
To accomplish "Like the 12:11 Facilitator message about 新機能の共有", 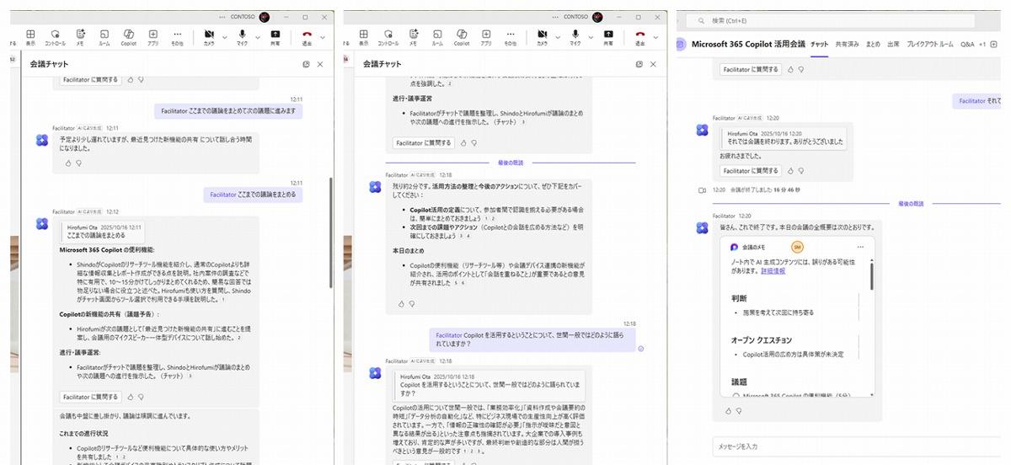I will (x=69, y=163).
